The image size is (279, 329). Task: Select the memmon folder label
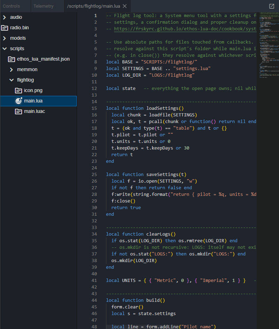point(27,69)
